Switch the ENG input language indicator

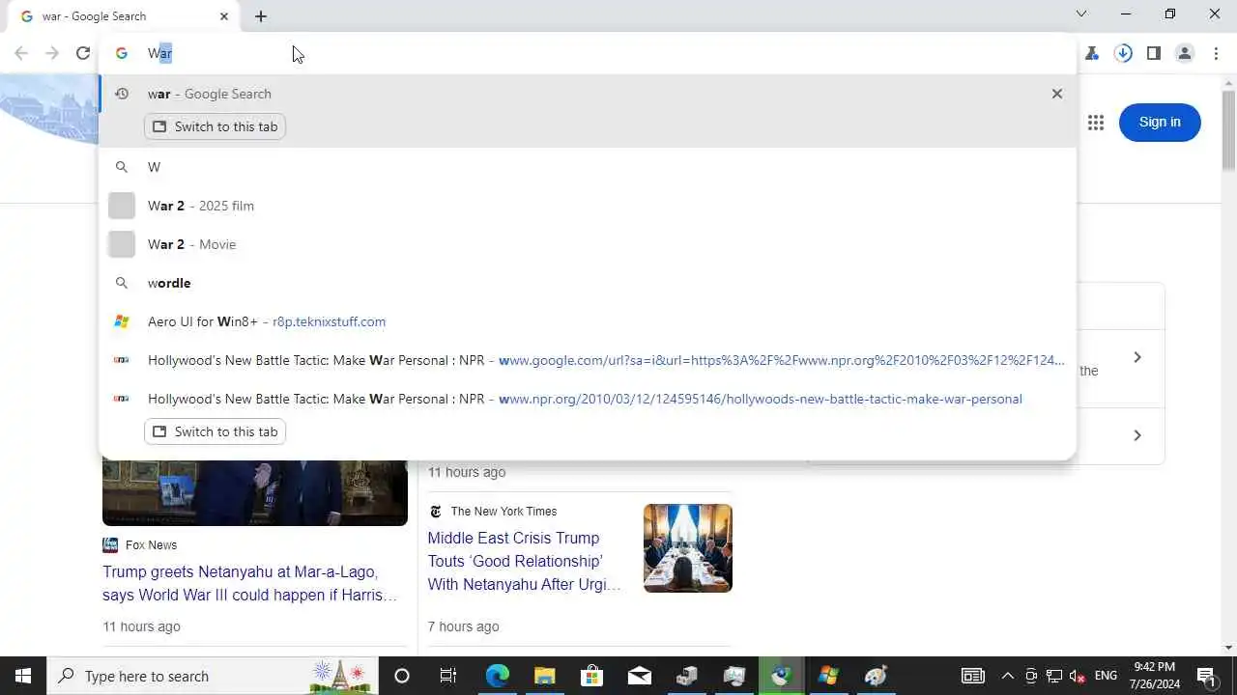click(1106, 676)
